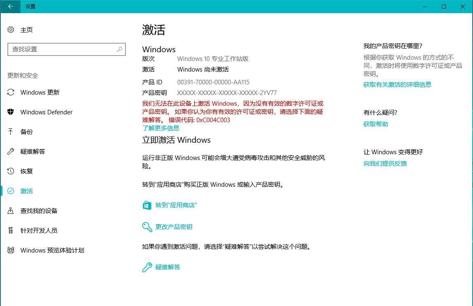
Task: Click the red error message with code 0xC004C003
Action: click(232, 111)
